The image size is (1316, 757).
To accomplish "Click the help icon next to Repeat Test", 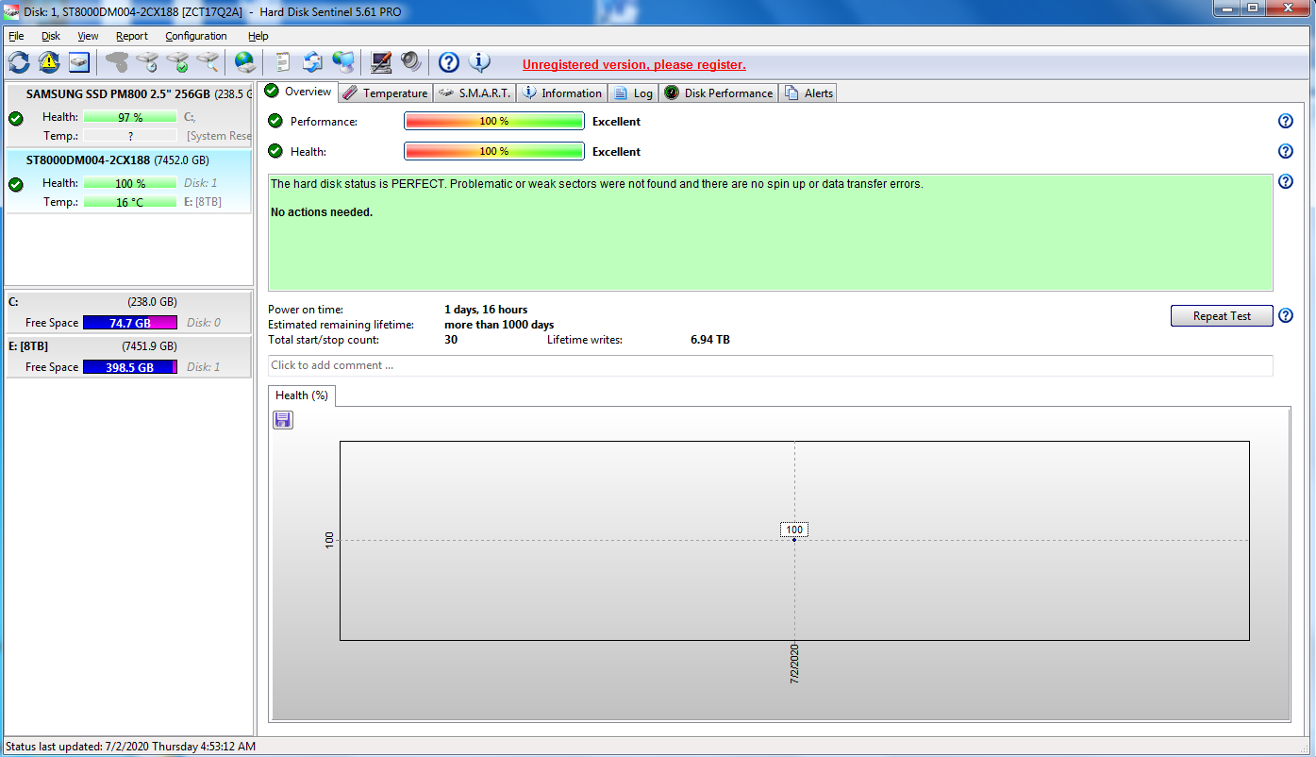I will pyautogui.click(x=1285, y=315).
